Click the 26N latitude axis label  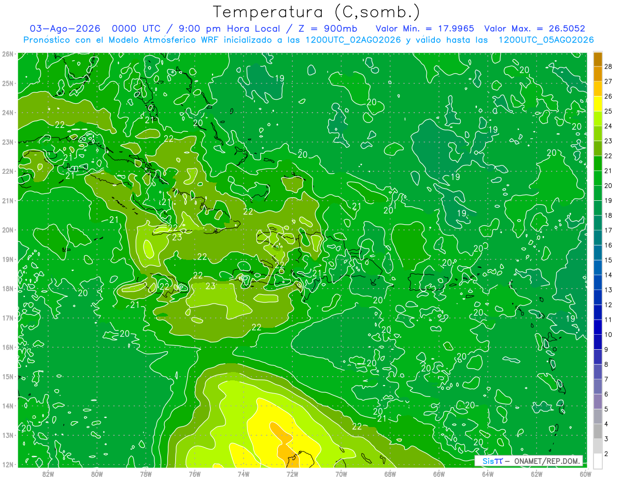(x=8, y=54)
